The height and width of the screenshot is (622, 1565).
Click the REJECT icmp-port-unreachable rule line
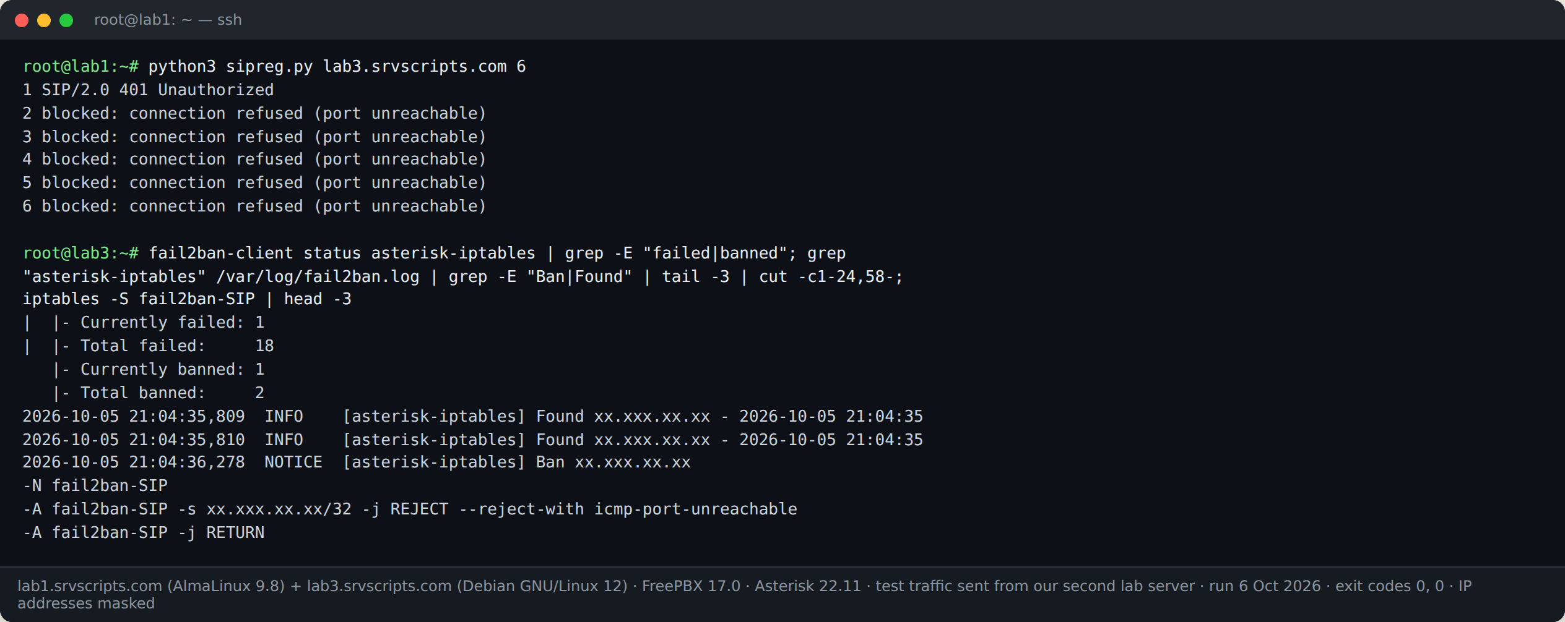tap(410, 509)
